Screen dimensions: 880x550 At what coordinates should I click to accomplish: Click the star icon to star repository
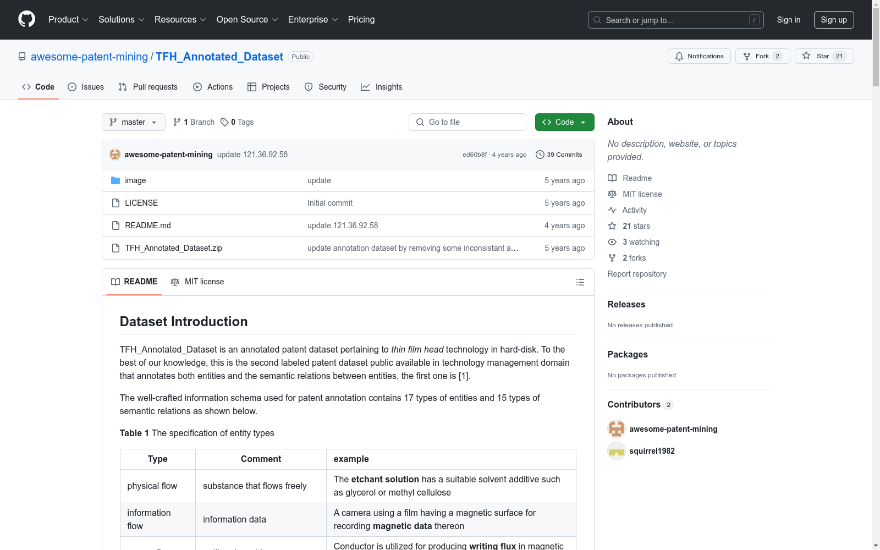coord(806,56)
